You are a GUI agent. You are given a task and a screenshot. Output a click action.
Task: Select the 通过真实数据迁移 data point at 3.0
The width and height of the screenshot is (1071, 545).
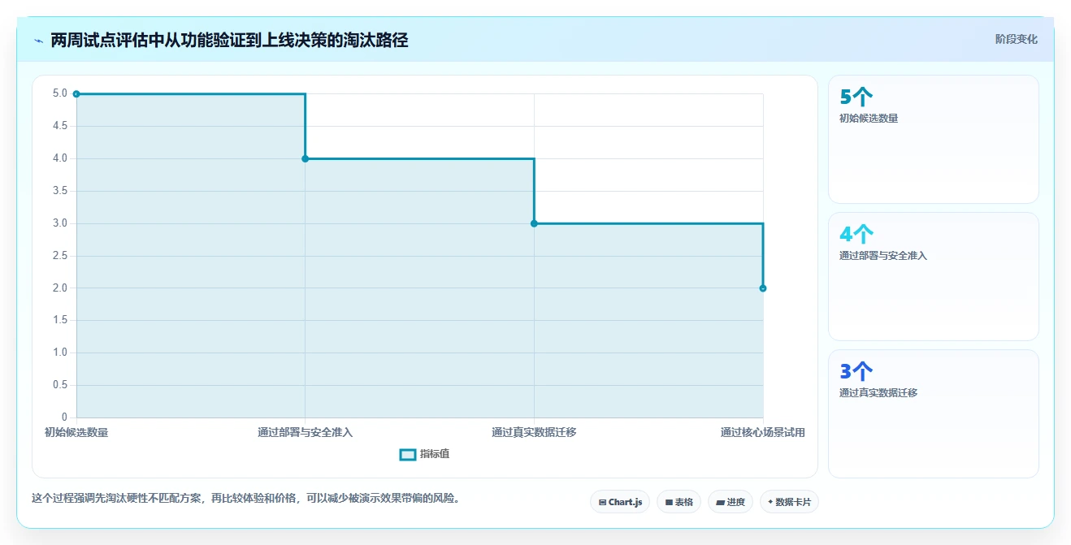tap(534, 223)
